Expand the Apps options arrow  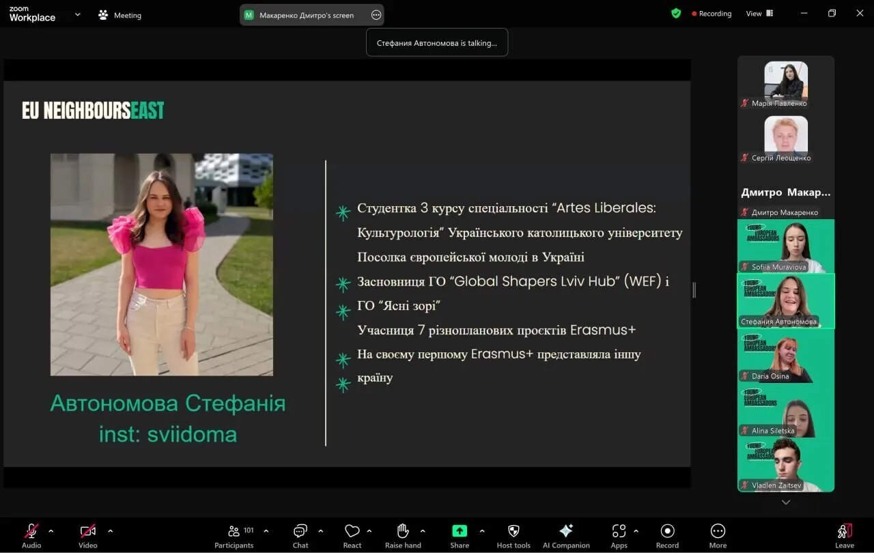tap(636, 530)
